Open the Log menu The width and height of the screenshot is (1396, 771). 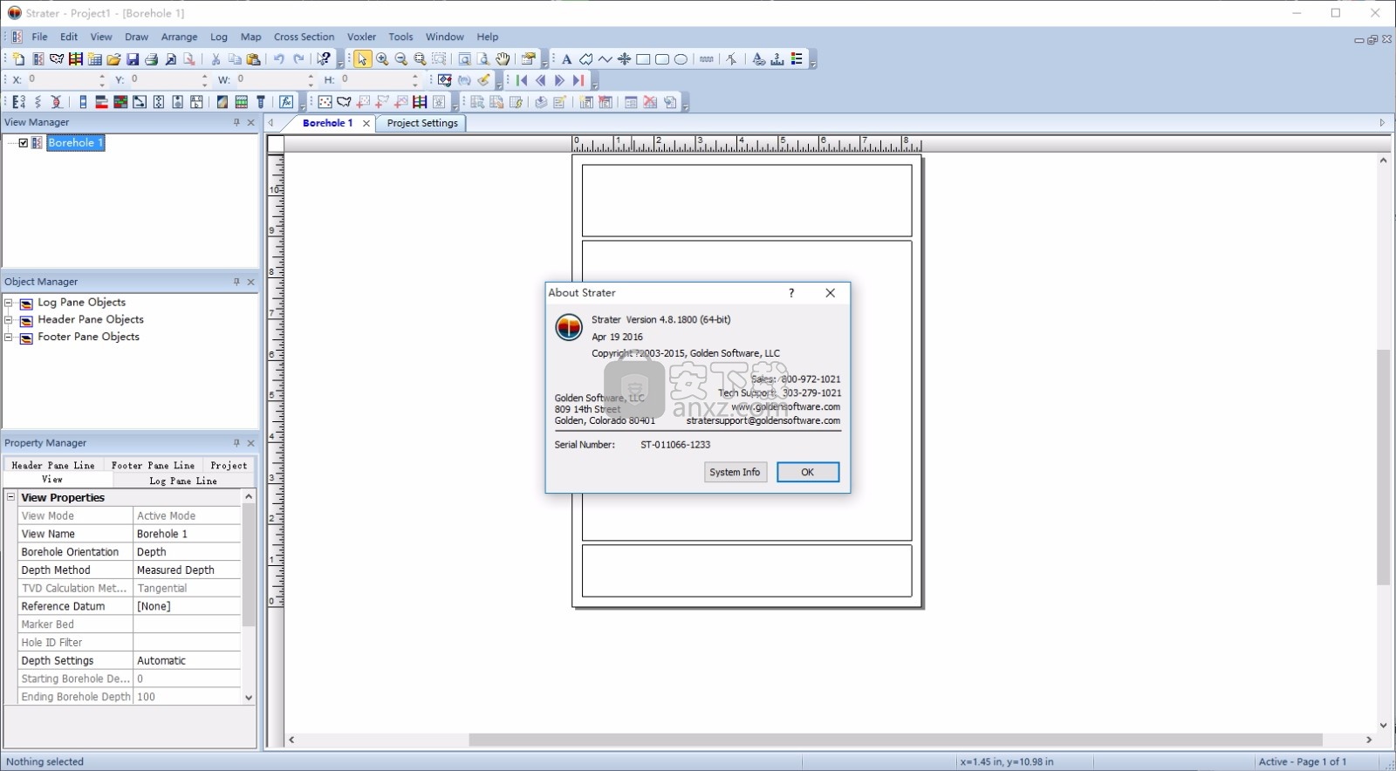[x=219, y=37]
